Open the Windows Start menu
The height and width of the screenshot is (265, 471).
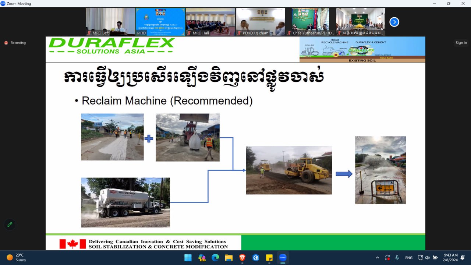pos(188,258)
